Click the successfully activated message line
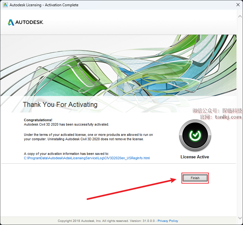 [x=66, y=124]
